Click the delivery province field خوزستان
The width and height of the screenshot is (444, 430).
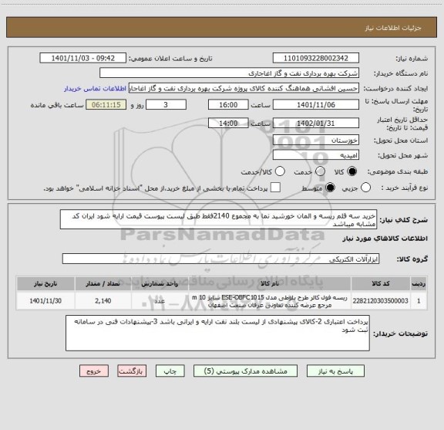click(316, 141)
